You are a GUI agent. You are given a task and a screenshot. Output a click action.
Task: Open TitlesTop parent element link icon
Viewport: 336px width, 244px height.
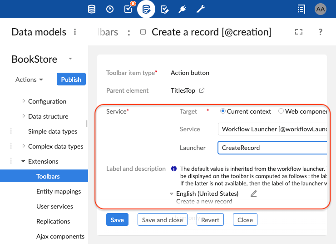(x=202, y=90)
